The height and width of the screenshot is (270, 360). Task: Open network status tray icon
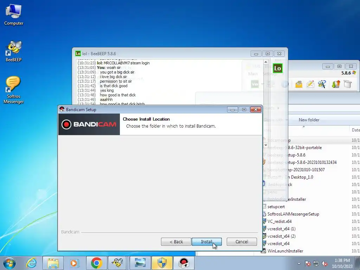pos(316,263)
